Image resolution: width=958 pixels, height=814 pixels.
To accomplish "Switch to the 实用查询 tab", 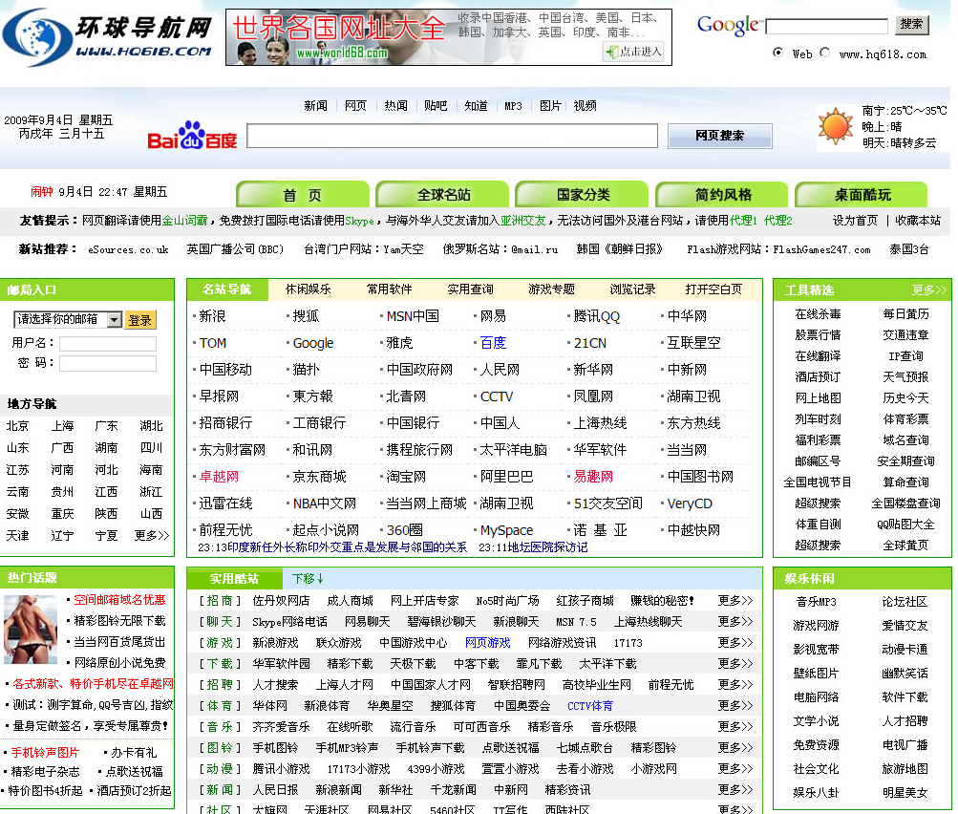I will coord(471,289).
